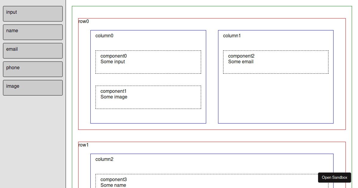
Task: Select component0 labeled Some input
Action: pyautogui.click(x=148, y=62)
